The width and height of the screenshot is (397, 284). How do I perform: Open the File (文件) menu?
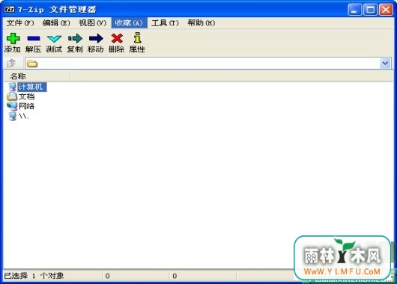(20, 23)
